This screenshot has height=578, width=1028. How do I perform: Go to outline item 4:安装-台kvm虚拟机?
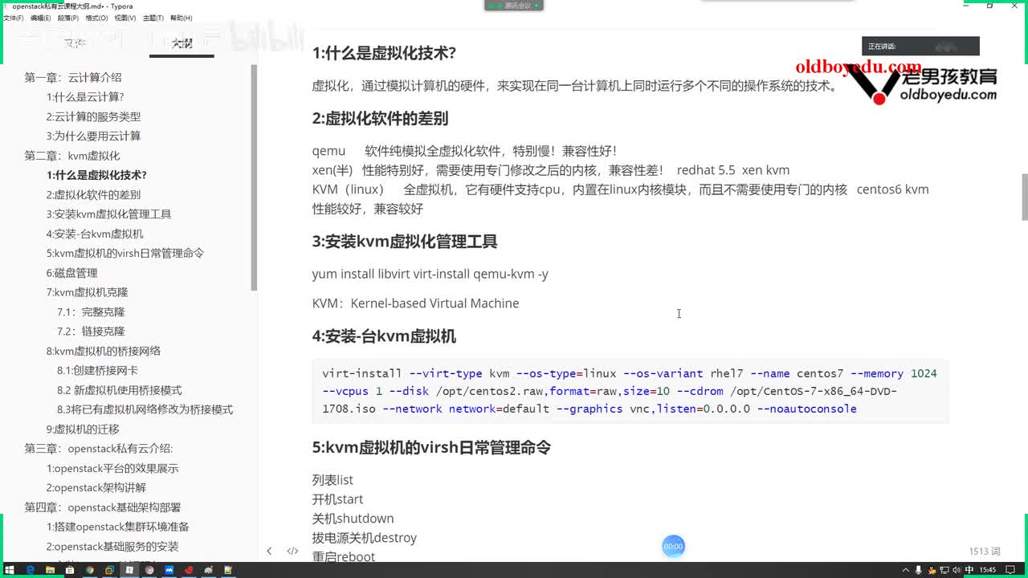[x=95, y=234]
